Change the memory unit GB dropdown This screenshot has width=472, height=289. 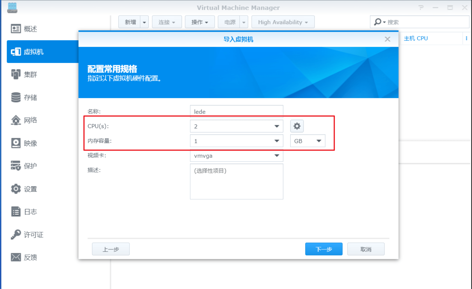click(308, 141)
